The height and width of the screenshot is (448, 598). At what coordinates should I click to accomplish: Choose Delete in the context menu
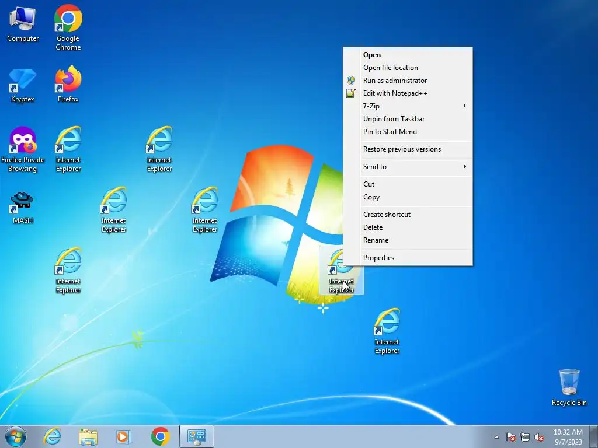click(x=408, y=228)
